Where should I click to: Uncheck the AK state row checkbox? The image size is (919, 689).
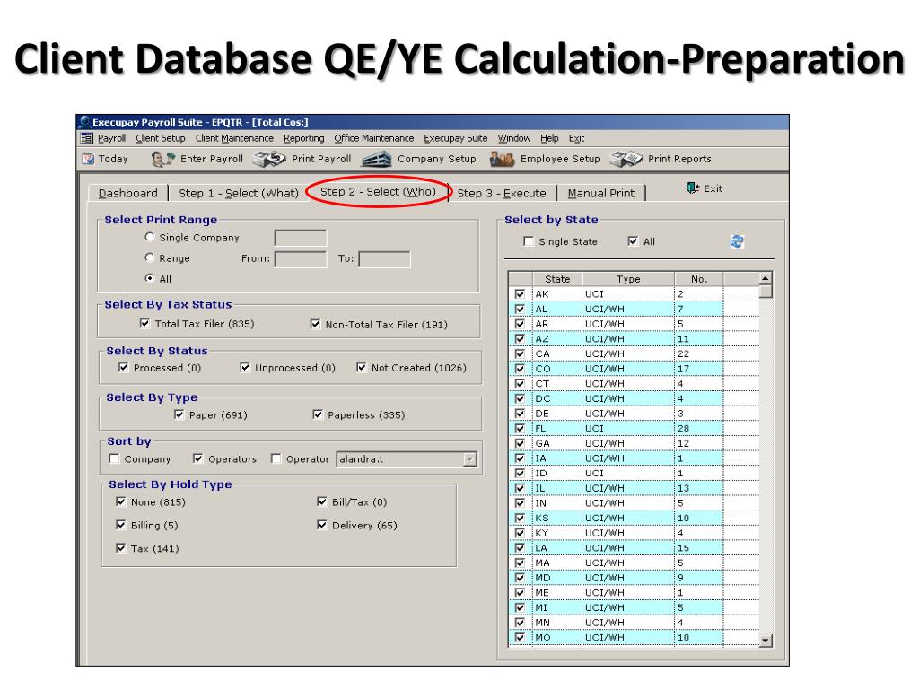(520, 293)
